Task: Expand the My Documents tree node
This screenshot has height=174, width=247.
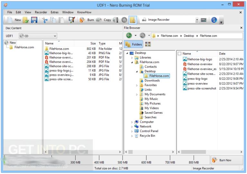Action: coord(137,95)
